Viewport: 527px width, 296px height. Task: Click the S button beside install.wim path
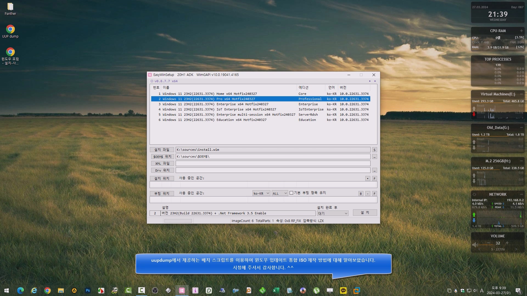coord(374,150)
